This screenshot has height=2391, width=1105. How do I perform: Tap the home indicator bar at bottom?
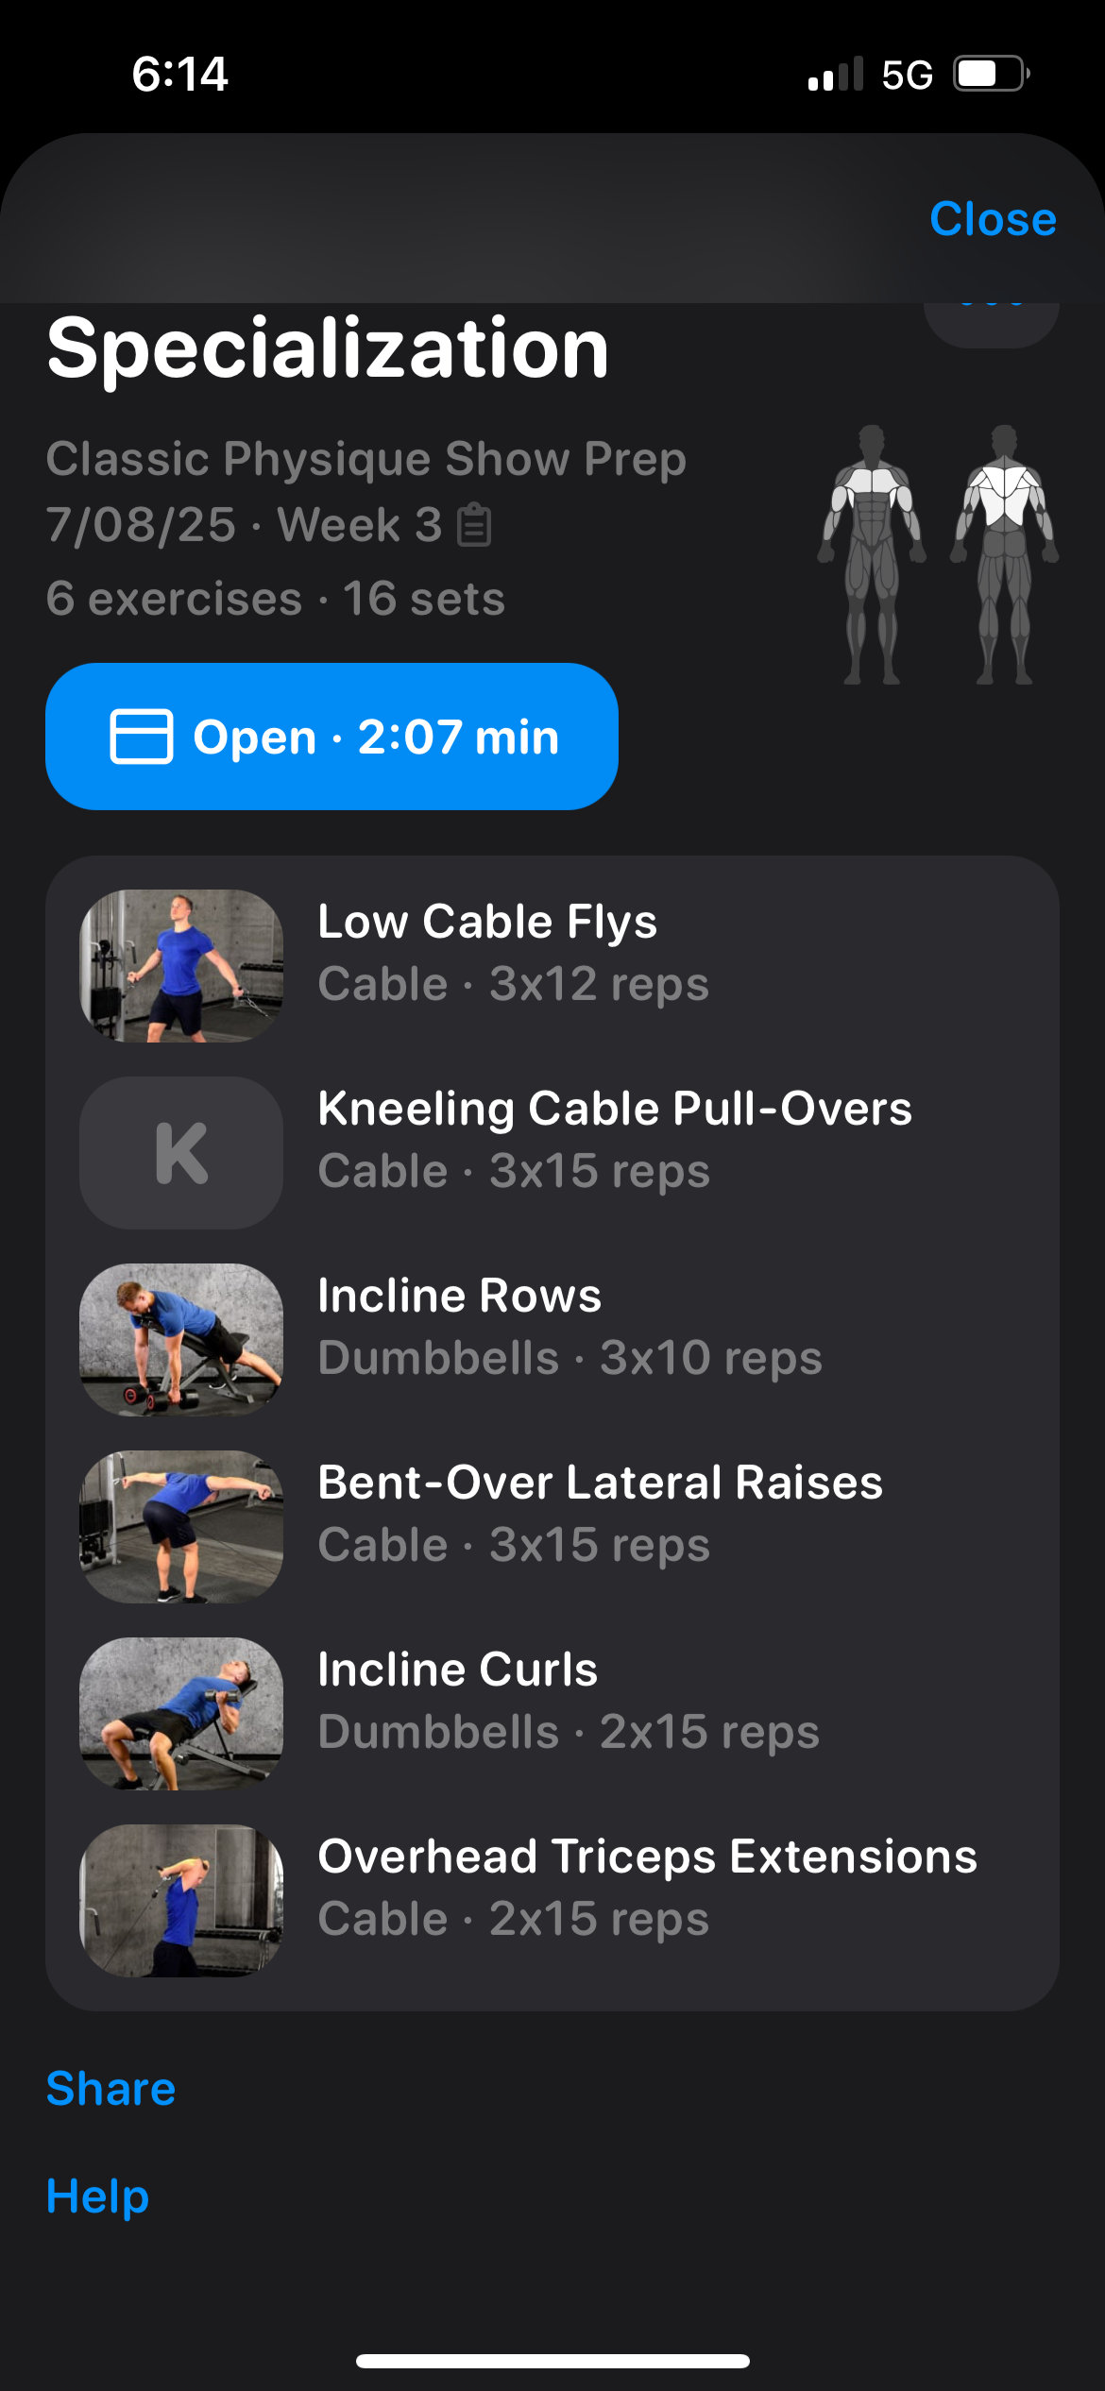pos(552,2361)
